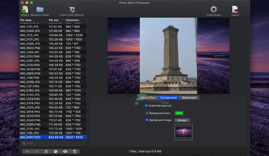Select highlighted IMG_0407.HEIC row
The width and height of the screenshot is (269, 156).
point(53,137)
